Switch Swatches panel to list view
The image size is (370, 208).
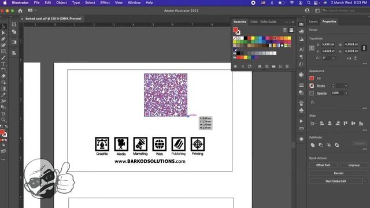click(x=285, y=30)
